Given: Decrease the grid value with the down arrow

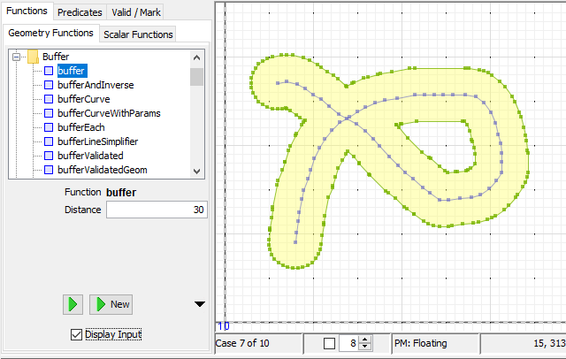Looking at the screenshot, I should pyautogui.click(x=365, y=347).
